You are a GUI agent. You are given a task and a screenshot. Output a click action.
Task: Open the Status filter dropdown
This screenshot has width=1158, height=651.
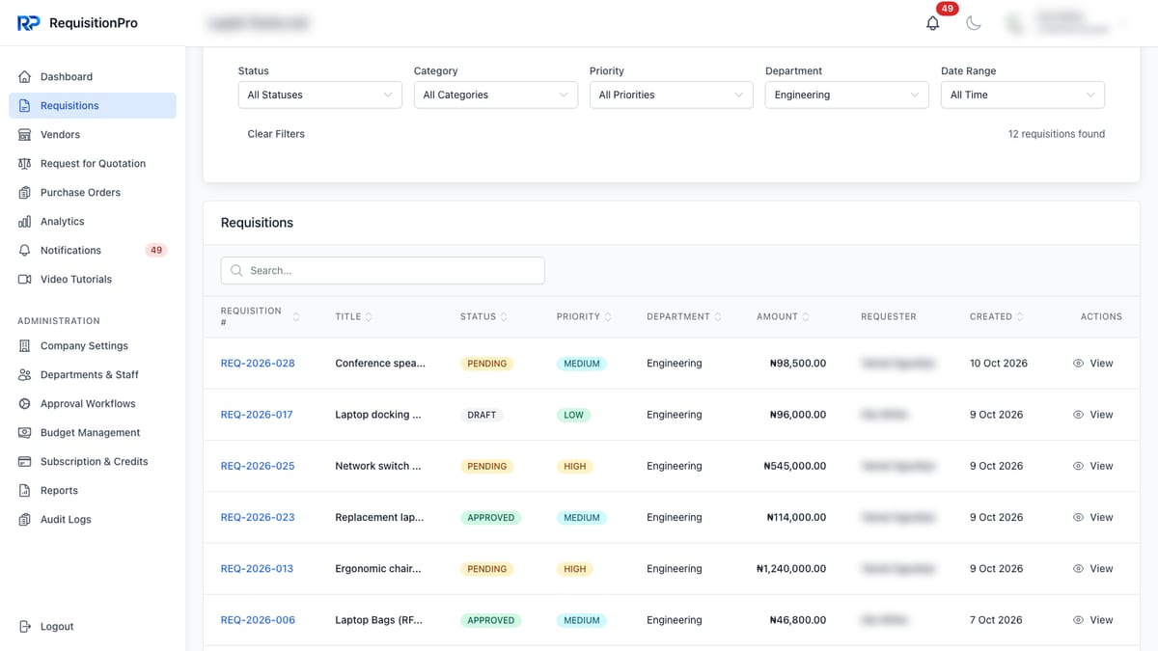(x=320, y=95)
